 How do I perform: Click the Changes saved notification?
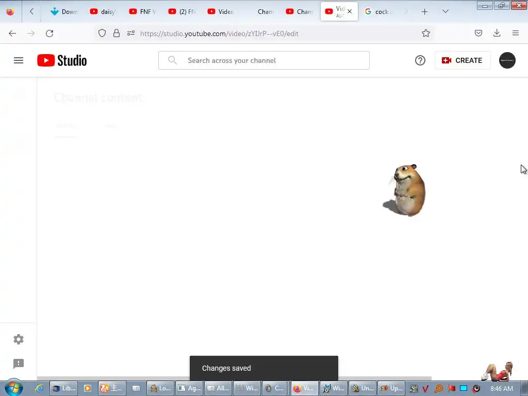point(263,368)
